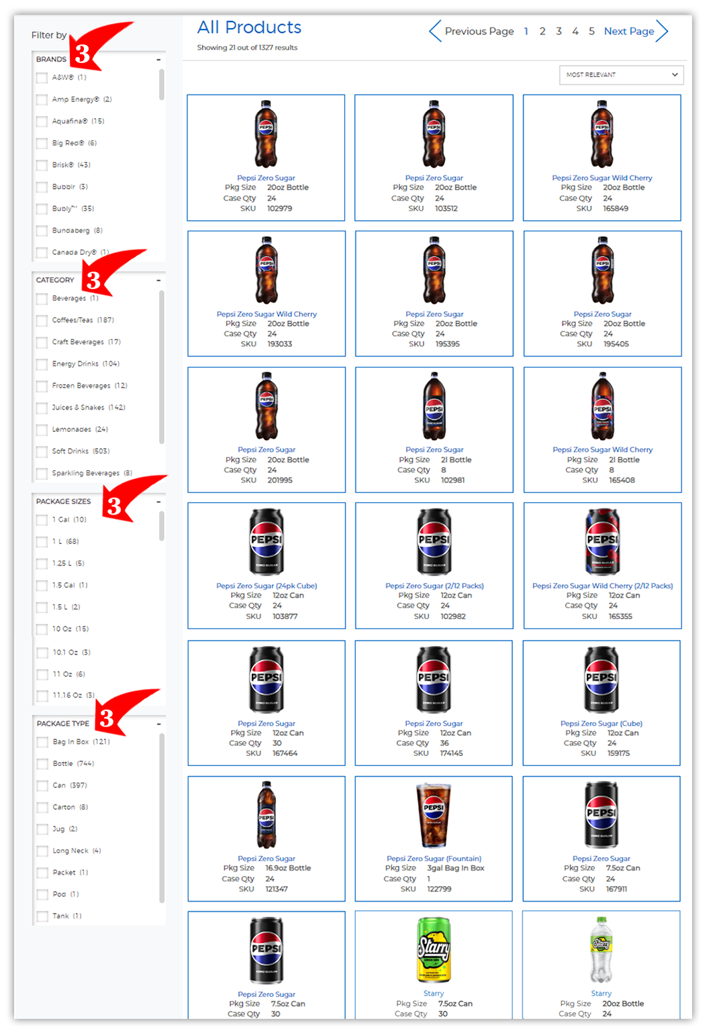Enable the Can package type filter
The width and height of the screenshot is (725, 1033).
[42, 785]
